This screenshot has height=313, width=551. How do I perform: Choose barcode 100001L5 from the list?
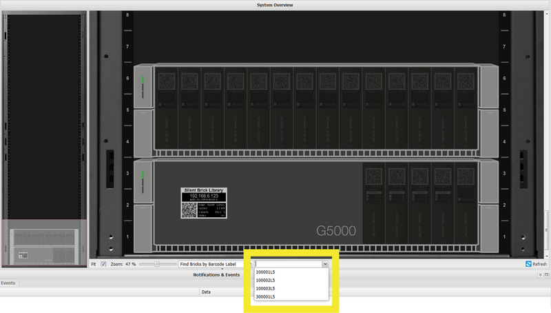265,272
